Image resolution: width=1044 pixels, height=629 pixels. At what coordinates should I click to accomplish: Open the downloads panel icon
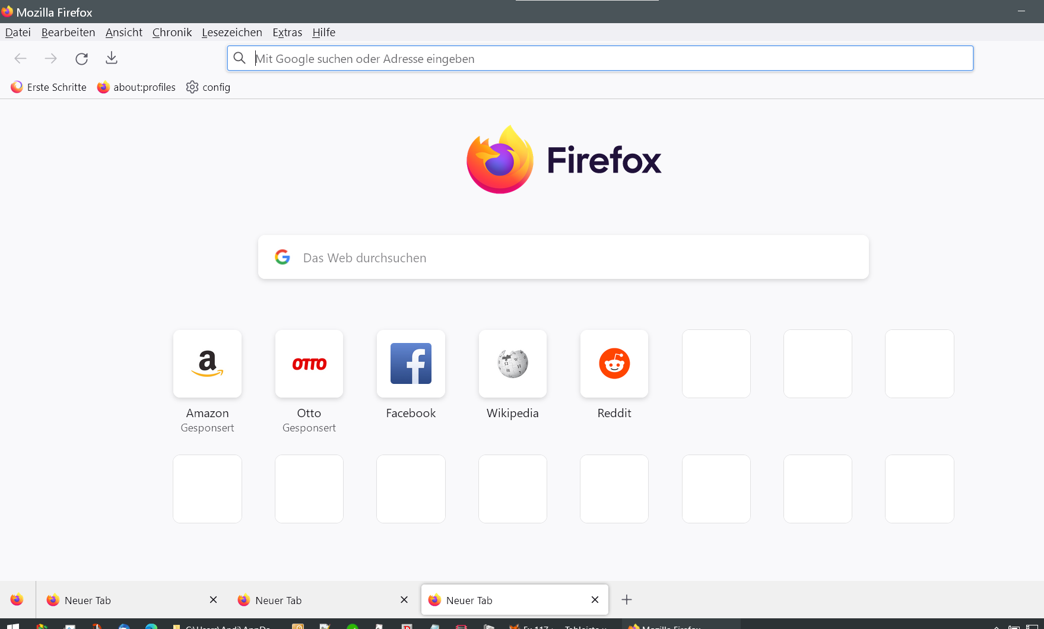click(112, 58)
